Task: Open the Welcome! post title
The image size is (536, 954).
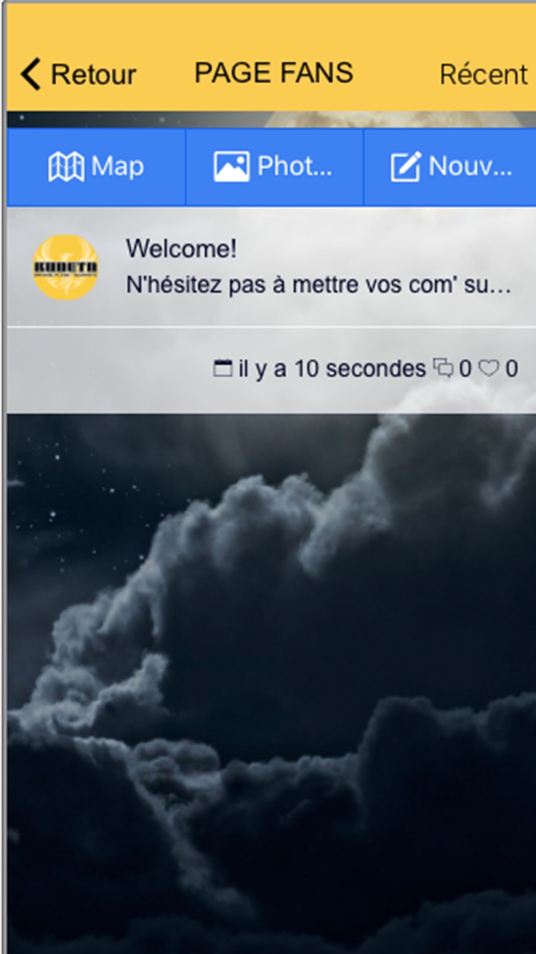Action: point(181,248)
